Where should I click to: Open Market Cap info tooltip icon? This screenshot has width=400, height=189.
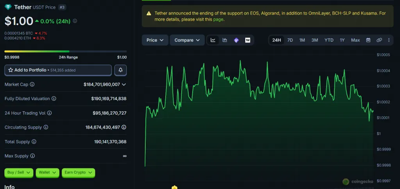coord(32,84)
